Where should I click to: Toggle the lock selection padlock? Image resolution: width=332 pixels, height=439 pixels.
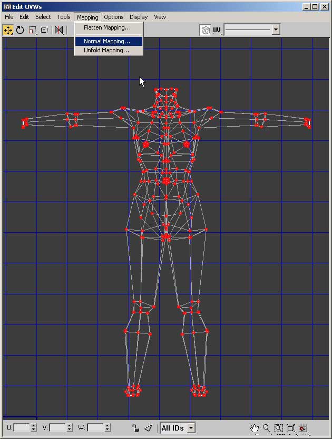pos(135,428)
